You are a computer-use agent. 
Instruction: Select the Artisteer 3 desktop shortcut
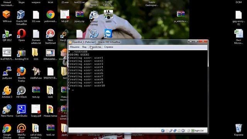tap(7, 92)
